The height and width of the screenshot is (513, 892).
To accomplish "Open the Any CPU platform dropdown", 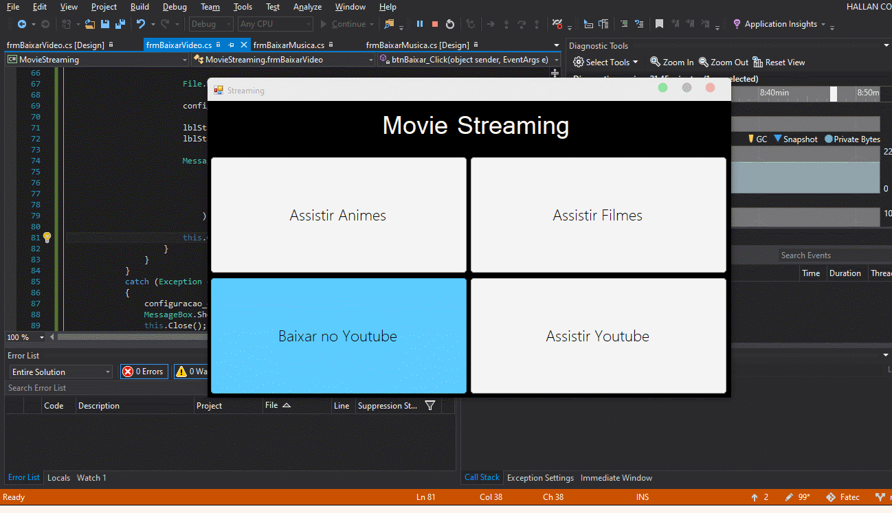I will coord(275,24).
